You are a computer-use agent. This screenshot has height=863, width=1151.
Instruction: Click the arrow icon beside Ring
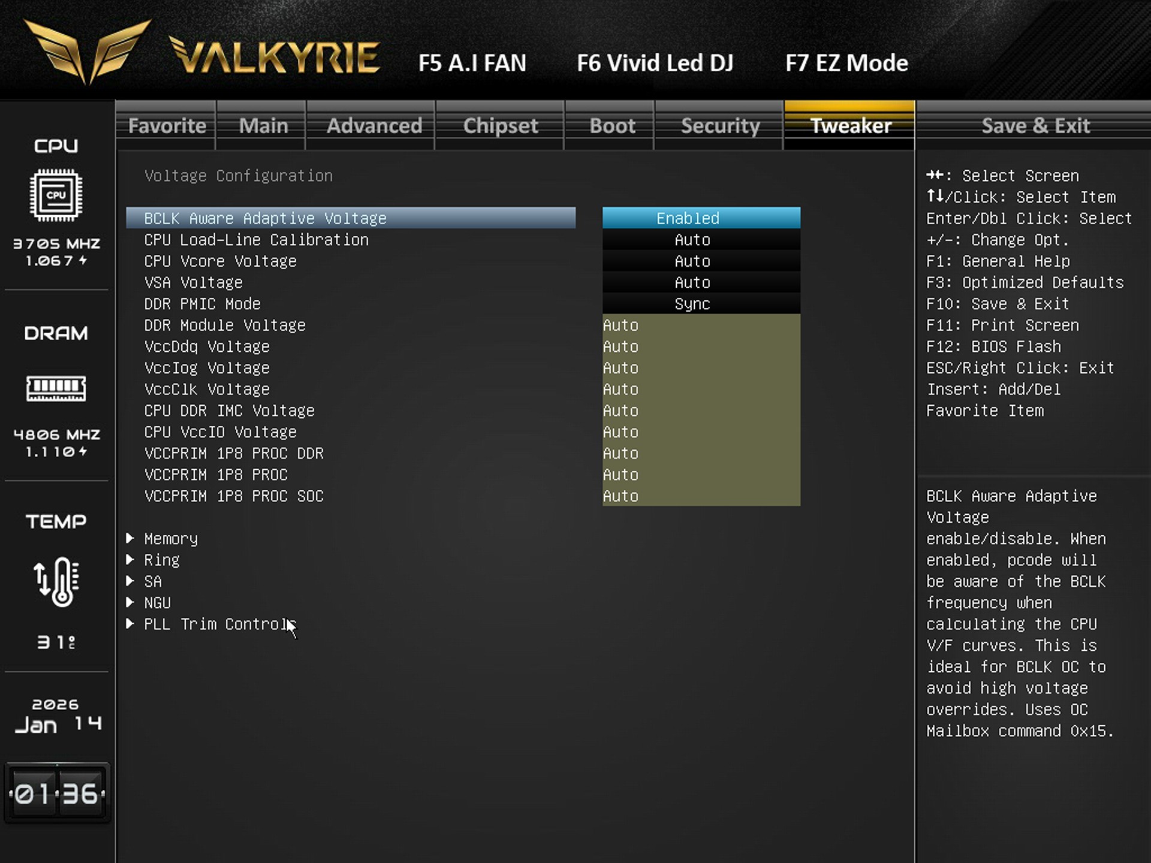click(129, 560)
